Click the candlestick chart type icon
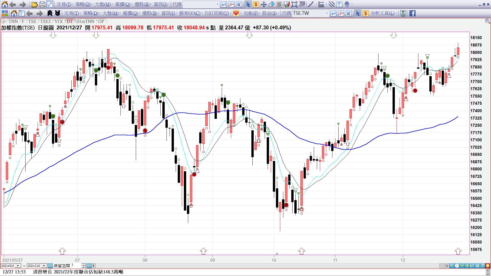The image size is (491, 276). pos(287,4)
